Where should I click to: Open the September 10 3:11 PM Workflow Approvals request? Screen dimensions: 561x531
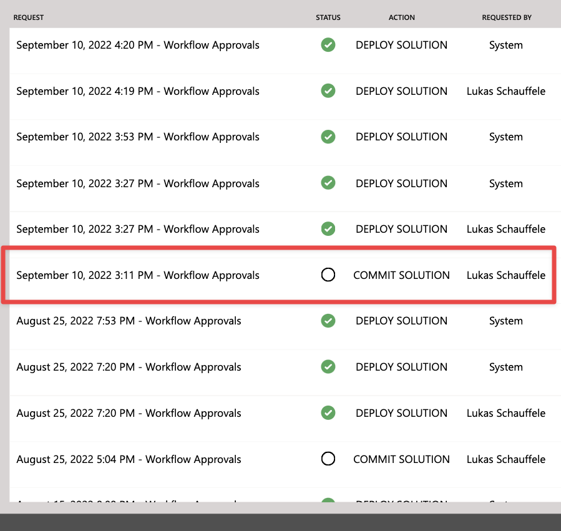tap(137, 275)
